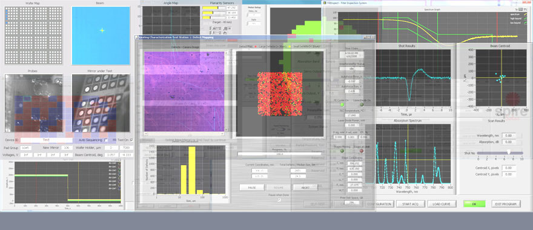Click the green TE Cooler On indicator
533x230 pixels.
coord(342,105)
